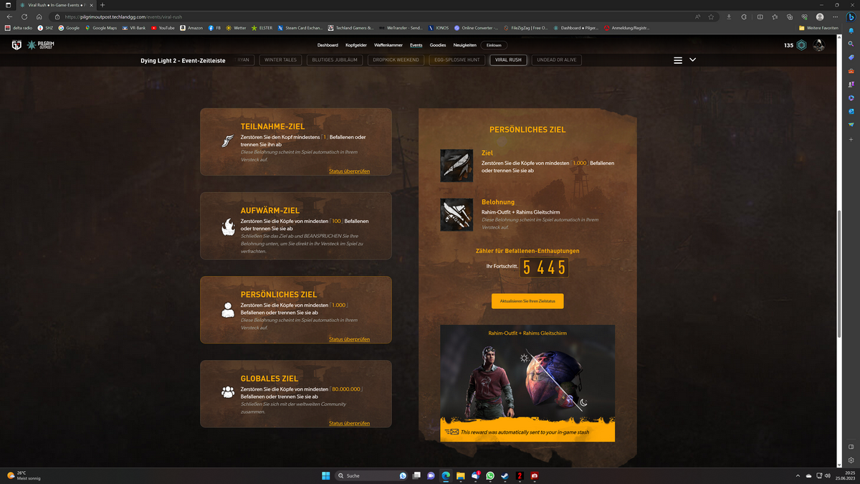Check status link in Teilnahme-Ziel card
The image size is (860, 484).
click(349, 171)
